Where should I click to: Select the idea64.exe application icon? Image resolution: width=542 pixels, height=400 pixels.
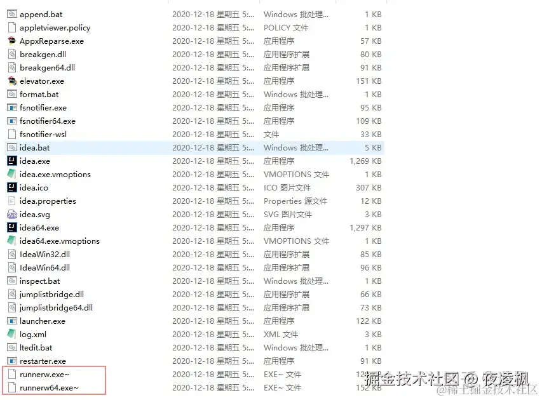click(13, 227)
